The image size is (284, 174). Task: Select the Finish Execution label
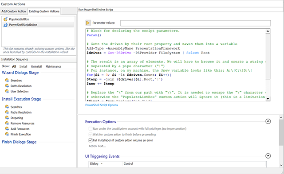[21, 134]
